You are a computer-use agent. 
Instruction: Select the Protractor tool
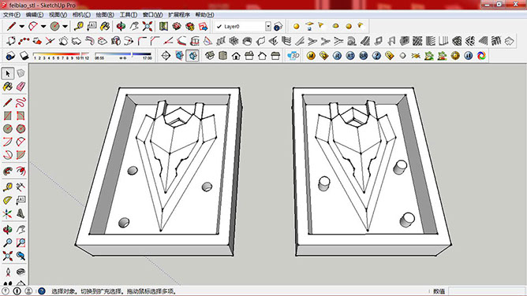(8, 200)
